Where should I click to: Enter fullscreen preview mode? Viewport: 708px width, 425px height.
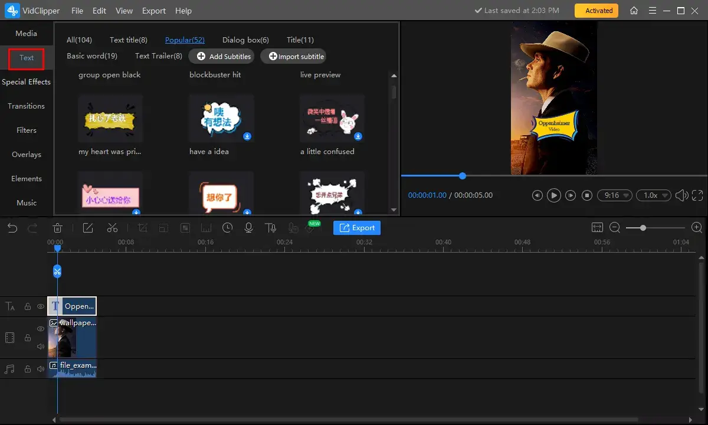point(697,195)
